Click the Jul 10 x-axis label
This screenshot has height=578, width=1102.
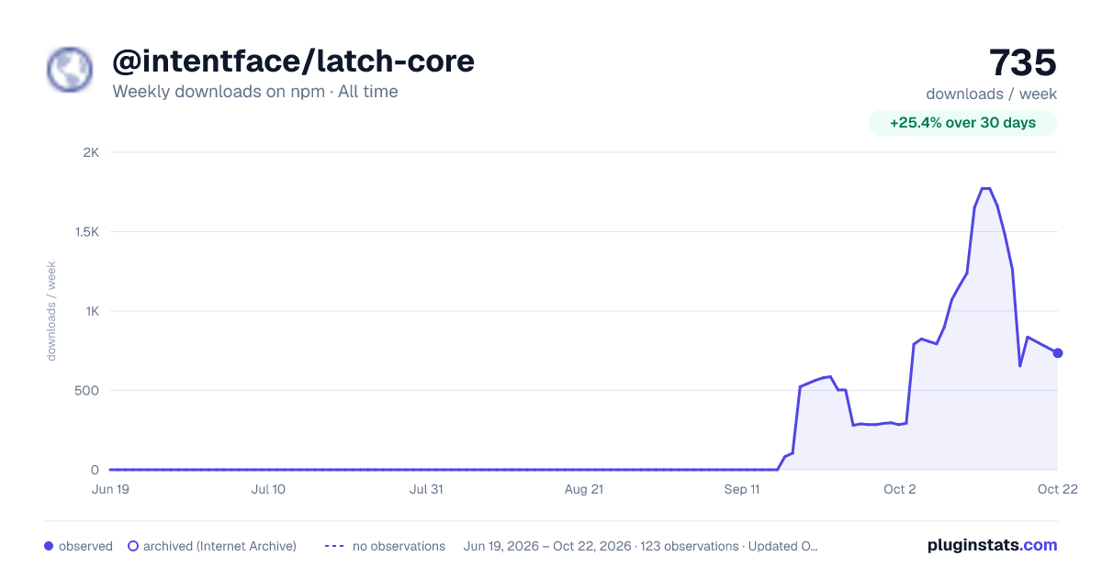click(x=268, y=489)
